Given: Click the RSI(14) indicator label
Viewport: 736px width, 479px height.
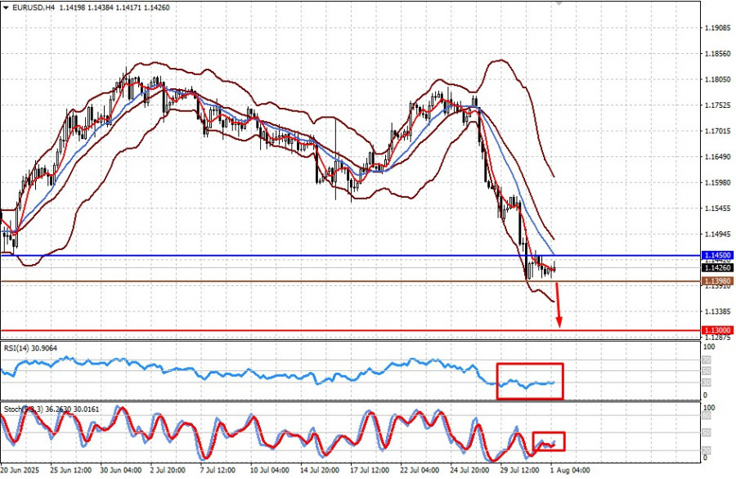Looking at the screenshot, I should coord(20,347).
